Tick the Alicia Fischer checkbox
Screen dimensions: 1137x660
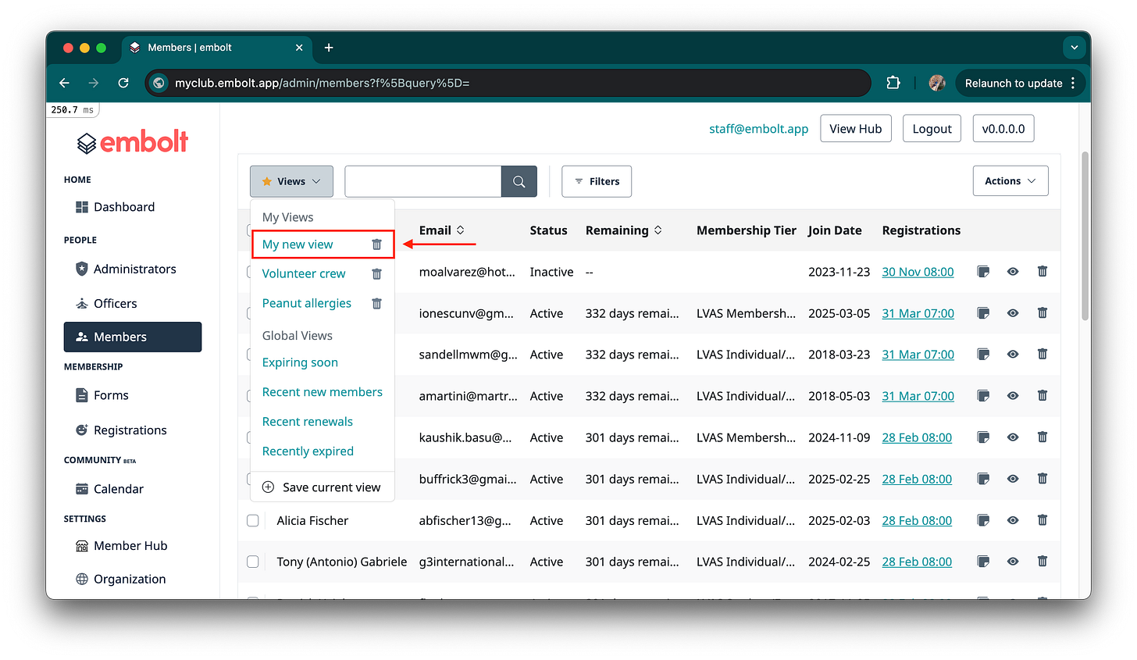pyautogui.click(x=253, y=520)
